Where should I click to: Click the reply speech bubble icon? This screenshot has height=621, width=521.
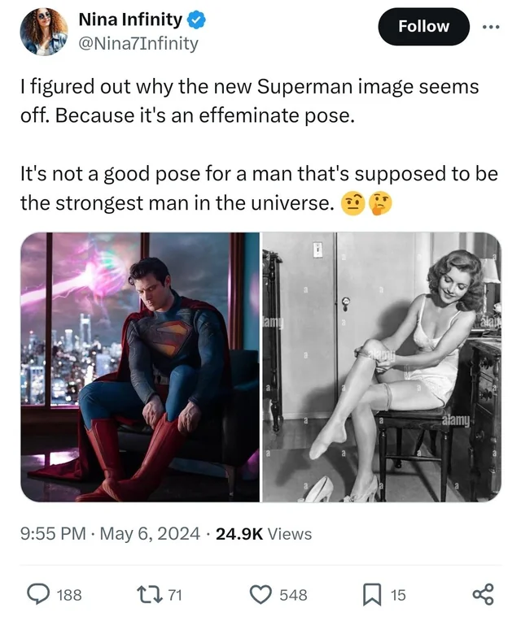click(x=38, y=594)
